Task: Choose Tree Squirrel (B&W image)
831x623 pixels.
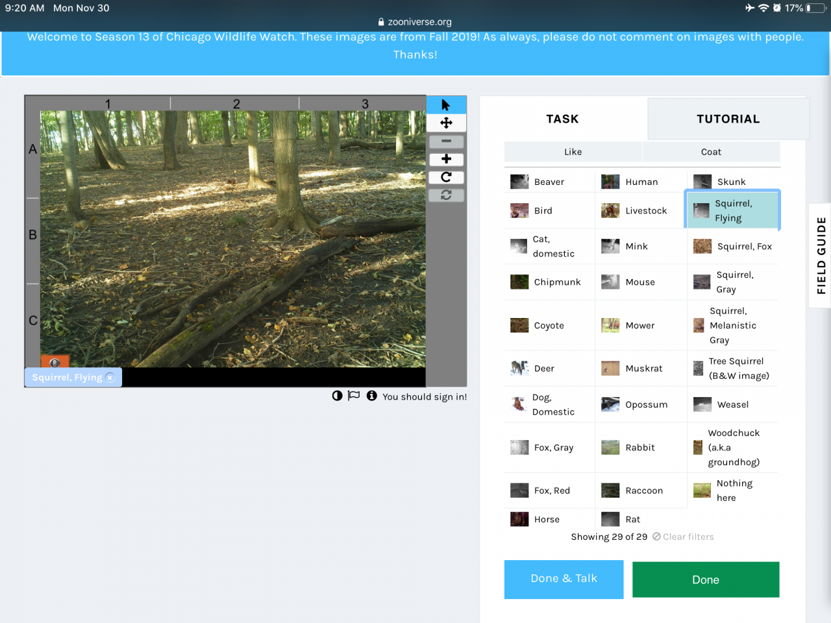Action: point(732,369)
